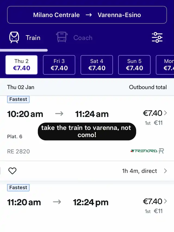174x232 pixels.
Task: Switch to the Train tab
Action: click(x=33, y=38)
